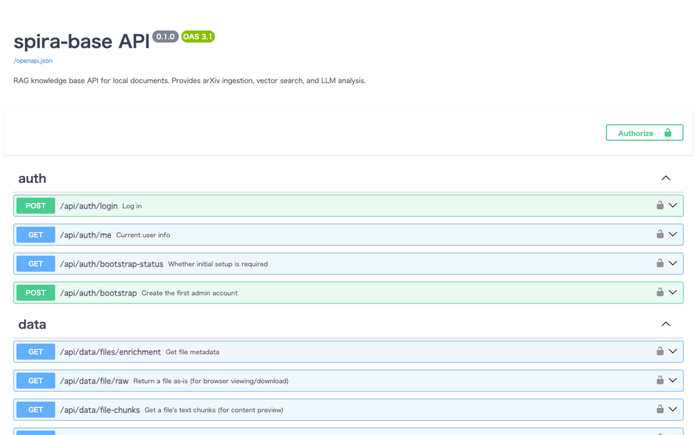Expand the POST /api/auth/bootstrap chevron

coord(673,292)
